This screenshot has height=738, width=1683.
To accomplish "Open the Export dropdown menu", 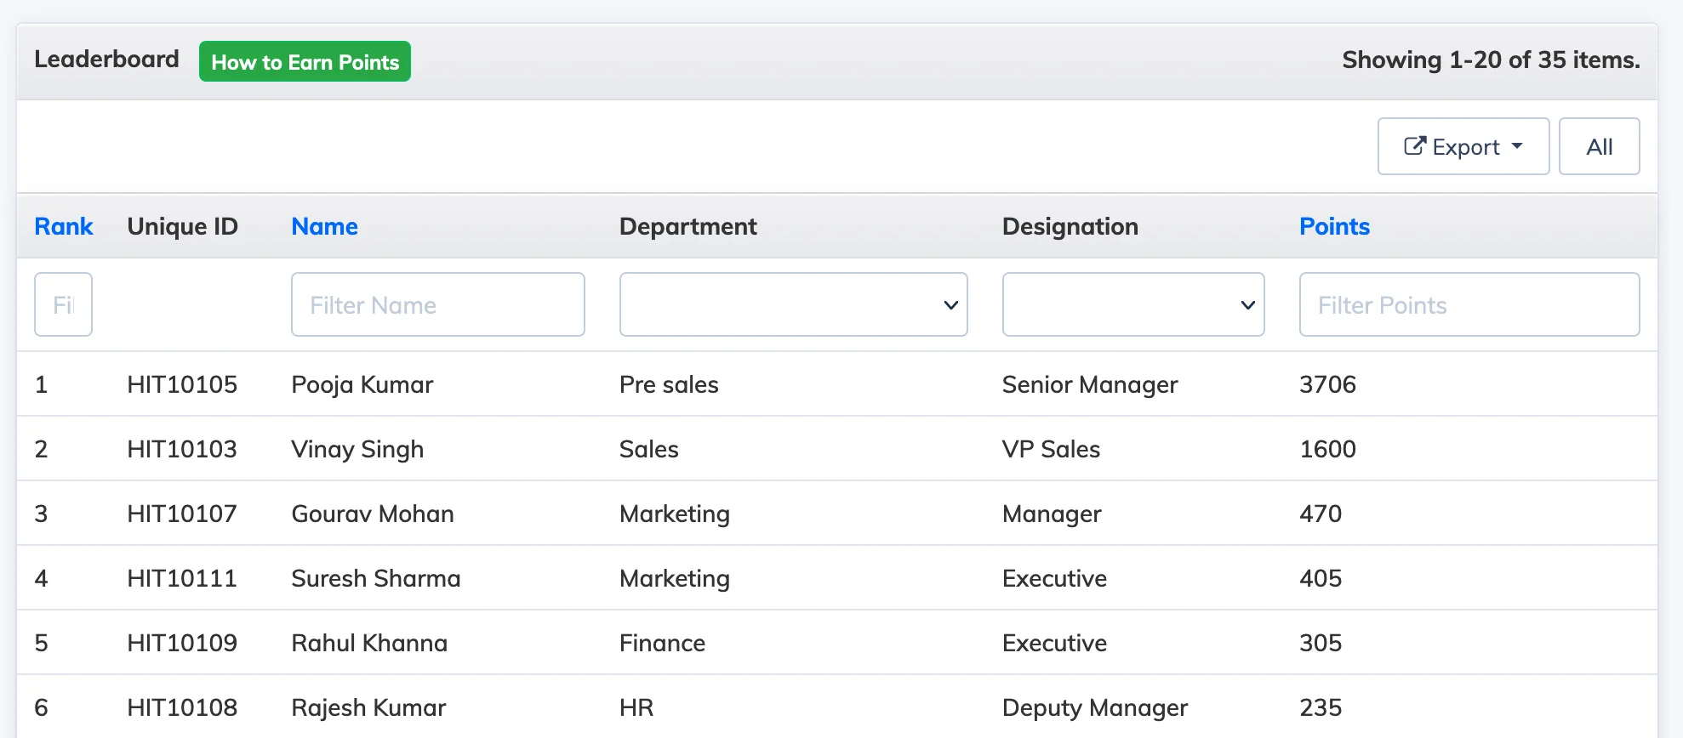I will (1463, 146).
